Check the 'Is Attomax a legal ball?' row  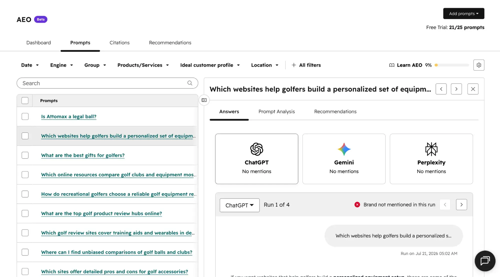tap(25, 117)
